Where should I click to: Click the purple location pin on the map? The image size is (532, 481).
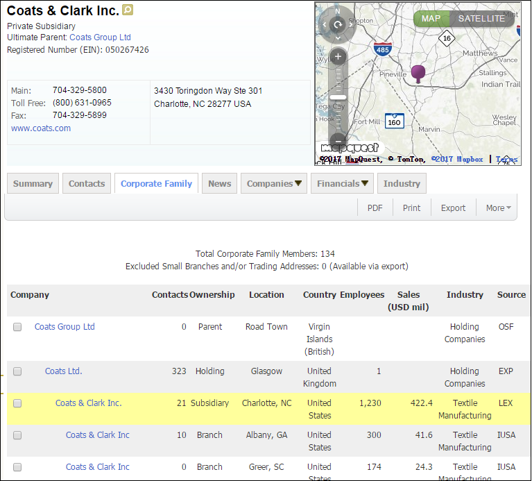coord(418,74)
